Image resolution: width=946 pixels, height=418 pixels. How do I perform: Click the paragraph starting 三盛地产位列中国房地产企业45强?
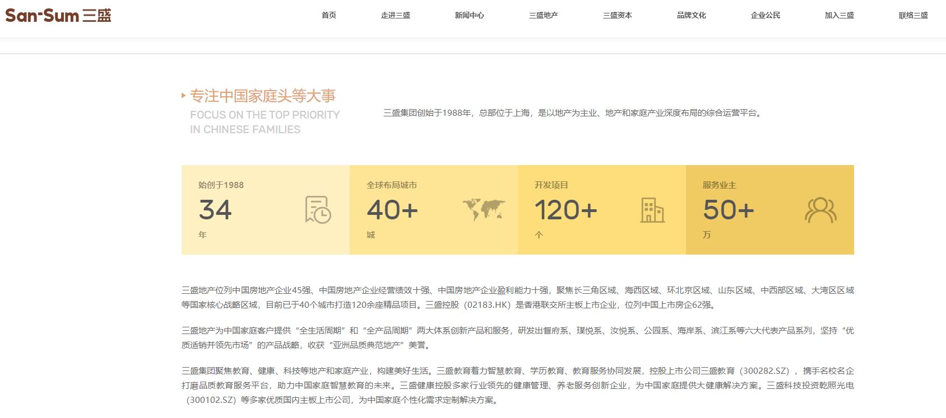(518, 298)
